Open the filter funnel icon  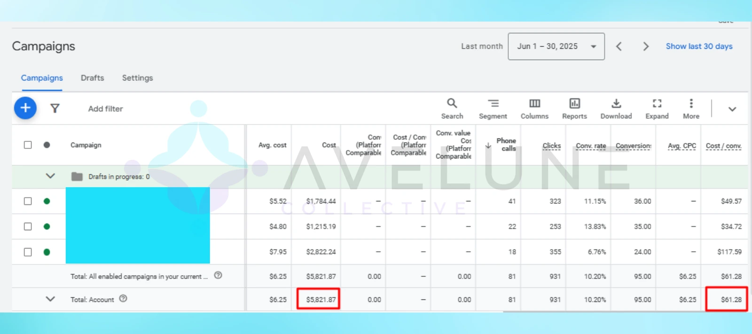(x=55, y=109)
